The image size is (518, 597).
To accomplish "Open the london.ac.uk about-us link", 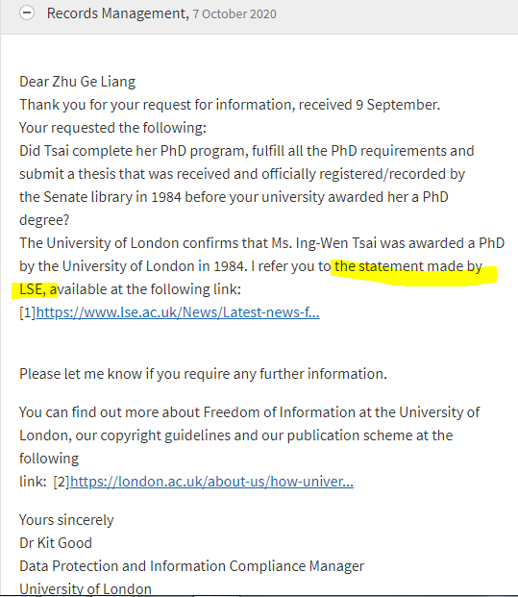I will pos(211,482).
